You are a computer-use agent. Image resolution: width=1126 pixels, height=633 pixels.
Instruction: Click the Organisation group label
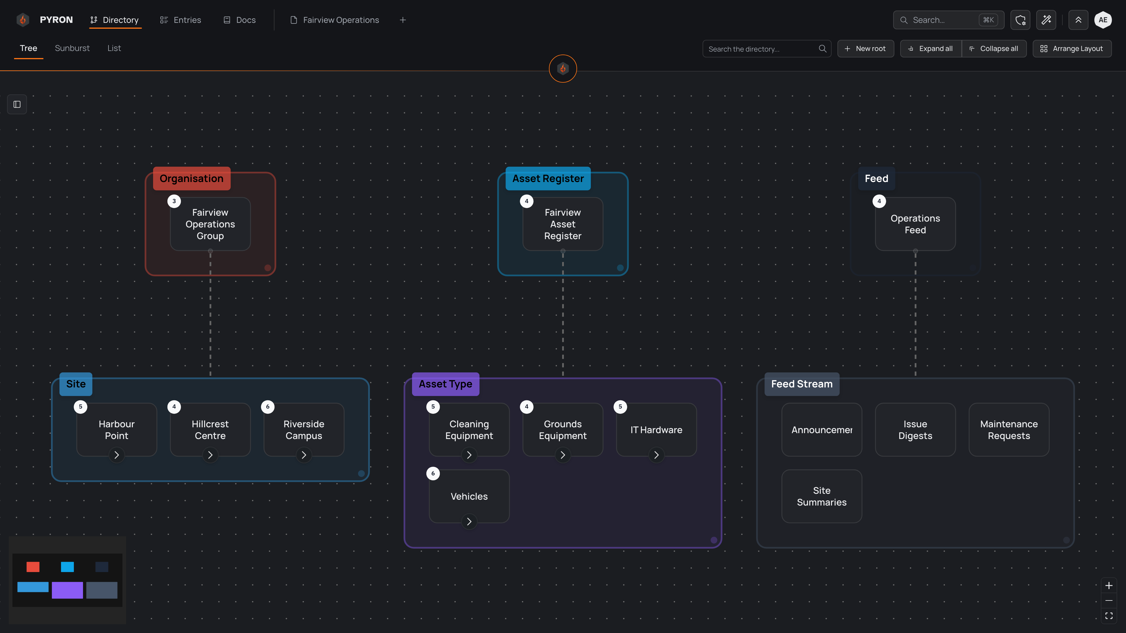click(191, 178)
